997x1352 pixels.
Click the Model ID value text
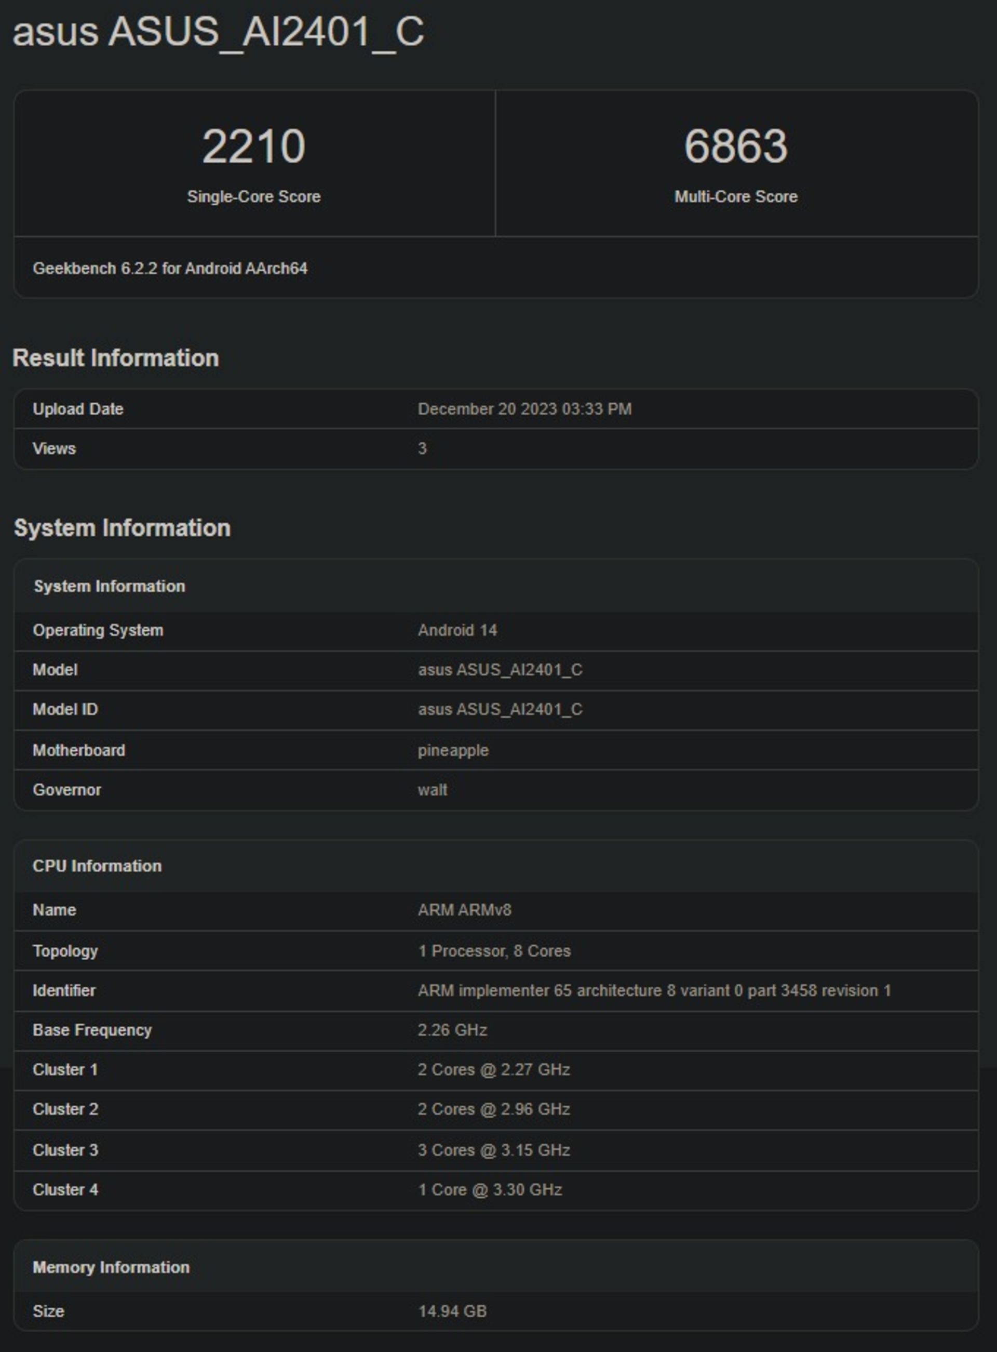tap(500, 709)
